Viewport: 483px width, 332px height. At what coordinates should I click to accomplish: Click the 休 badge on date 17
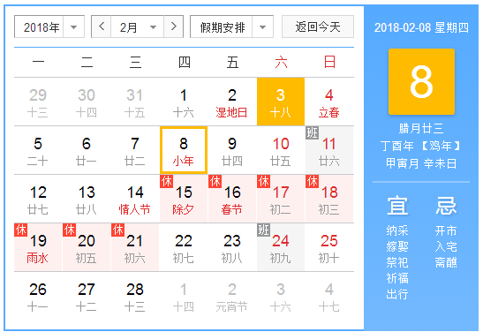click(263, 181)
